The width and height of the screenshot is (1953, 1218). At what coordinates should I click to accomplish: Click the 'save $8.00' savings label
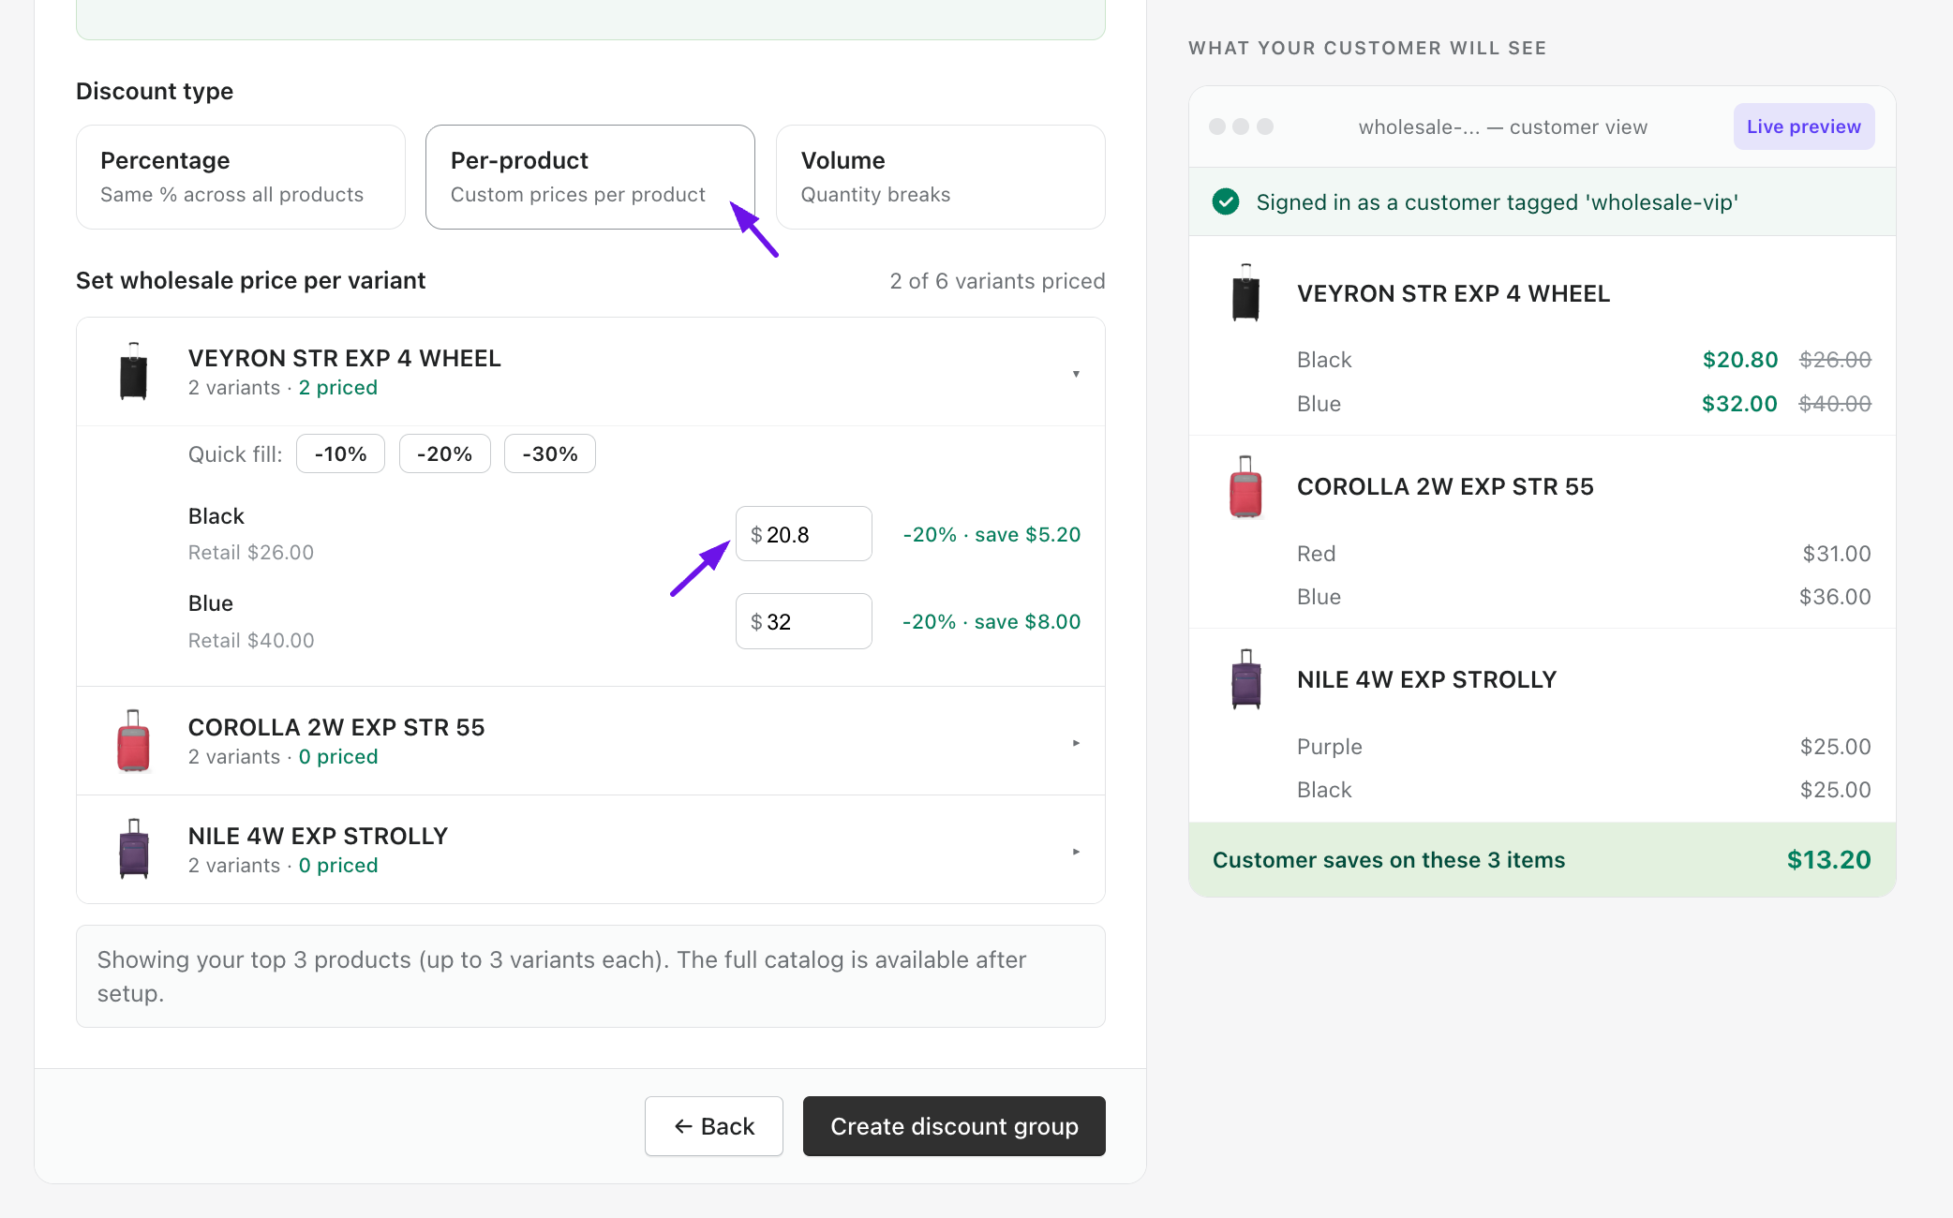(1027, 622)
